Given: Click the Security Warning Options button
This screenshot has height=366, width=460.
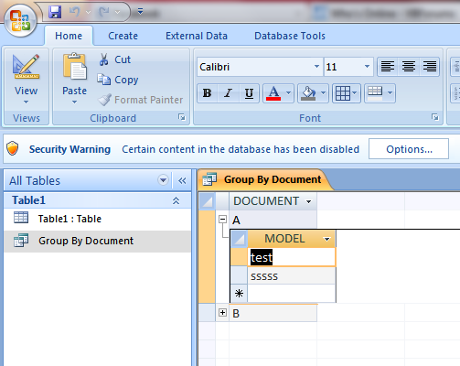Looking at the screenshot, I should [x=409, y=149].
